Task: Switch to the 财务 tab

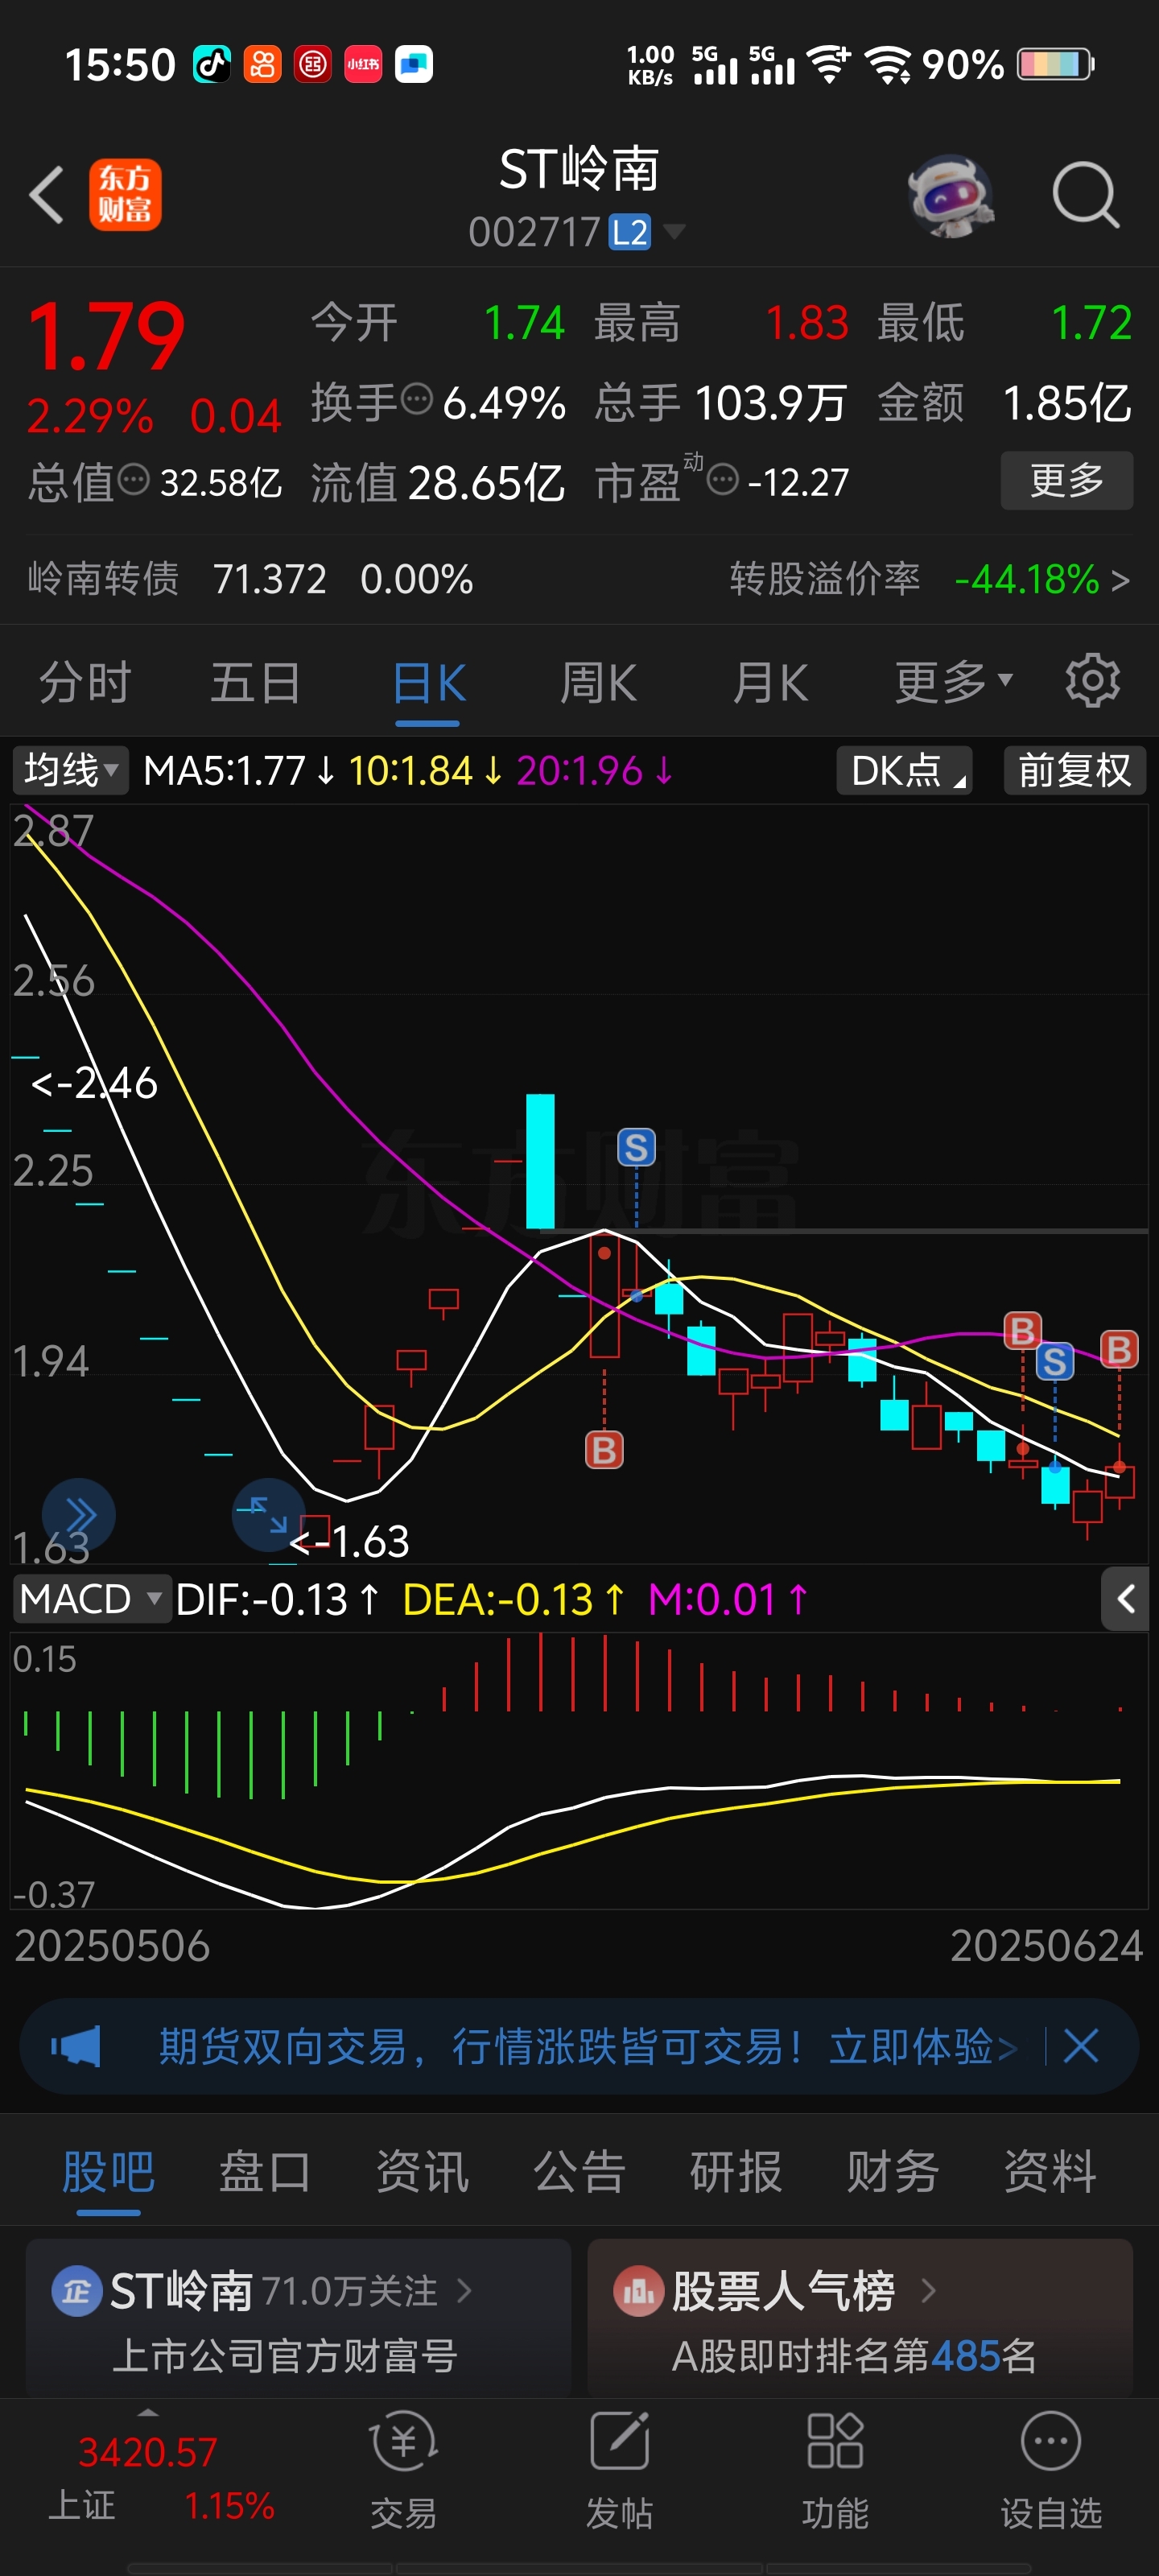Action: click(893, 2172)
